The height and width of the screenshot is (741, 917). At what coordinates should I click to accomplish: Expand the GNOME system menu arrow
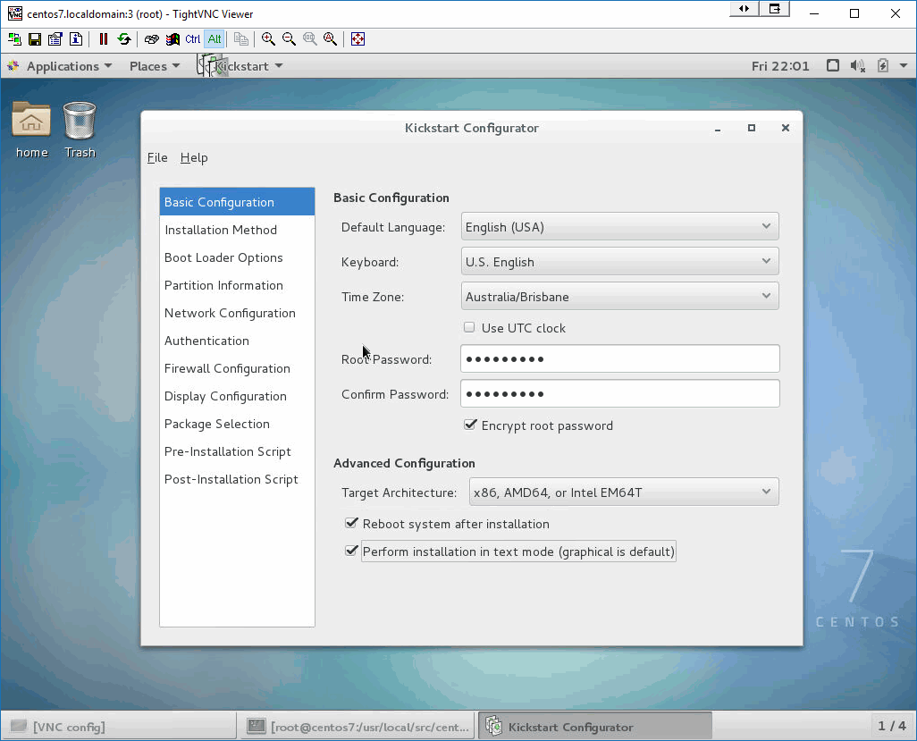pyautogui.click(x=904, y=66)
